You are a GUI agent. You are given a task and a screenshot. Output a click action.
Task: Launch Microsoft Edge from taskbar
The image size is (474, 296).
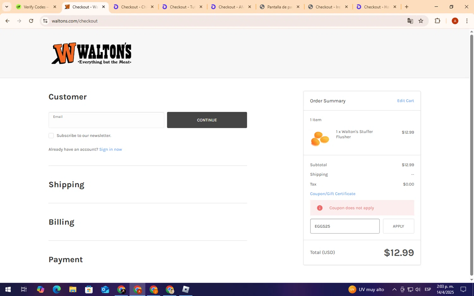click(x=57, y=289)
